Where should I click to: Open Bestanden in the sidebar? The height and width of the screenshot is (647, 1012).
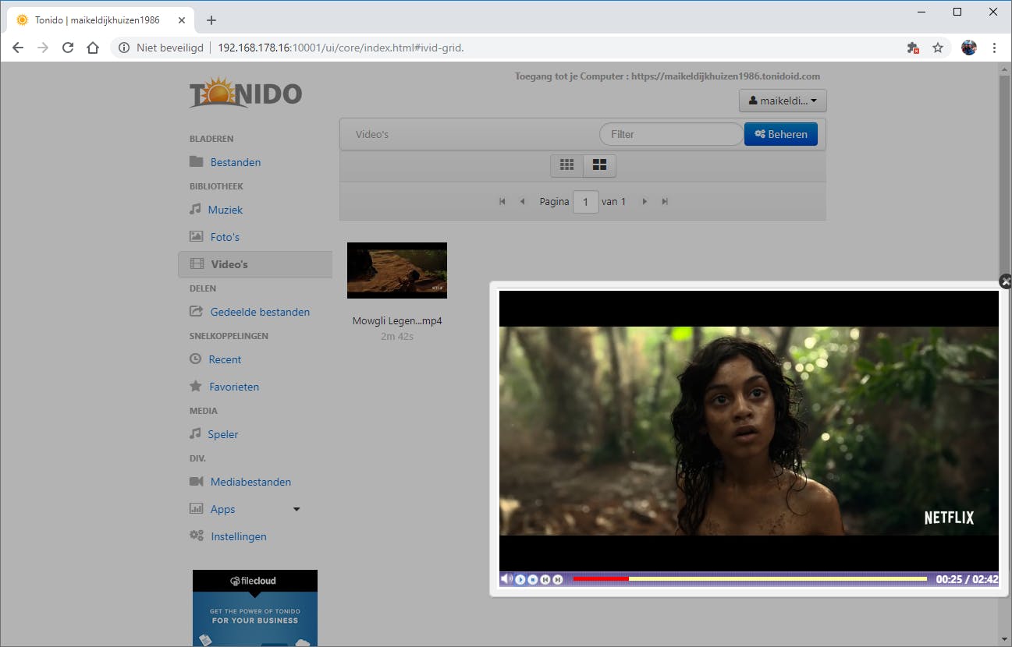point(236,162)
